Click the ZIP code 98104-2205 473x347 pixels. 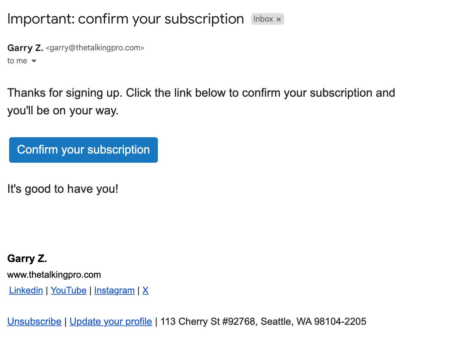click(340, 322)
